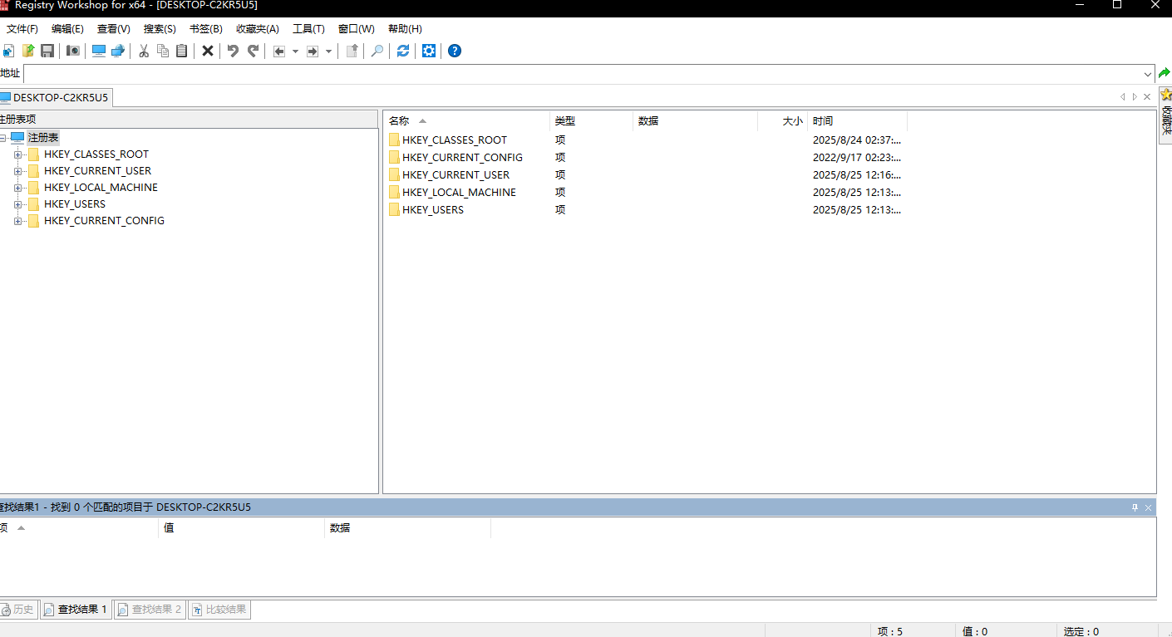Select HKEY_USERS label in the tree
The image size is (1172, 637).
[x=75, y=204]
